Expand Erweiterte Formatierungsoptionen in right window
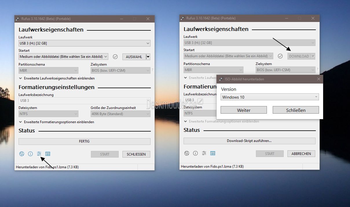The image size is (350, 207). (x=221, y=121)
